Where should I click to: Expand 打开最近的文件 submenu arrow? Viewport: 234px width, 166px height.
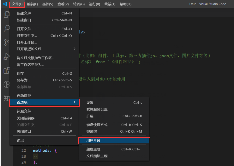74,49
